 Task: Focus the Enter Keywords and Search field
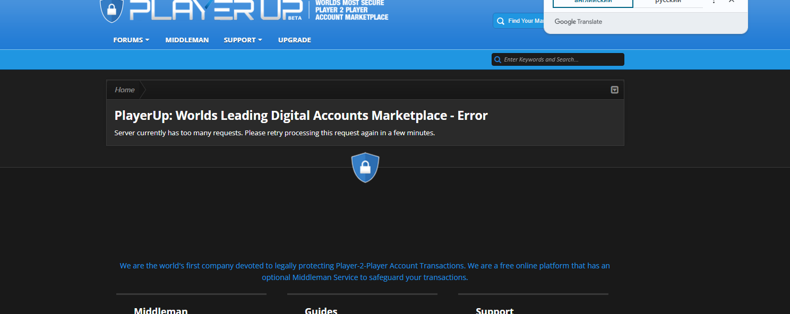pyautogui.click(x=558, y=59)
